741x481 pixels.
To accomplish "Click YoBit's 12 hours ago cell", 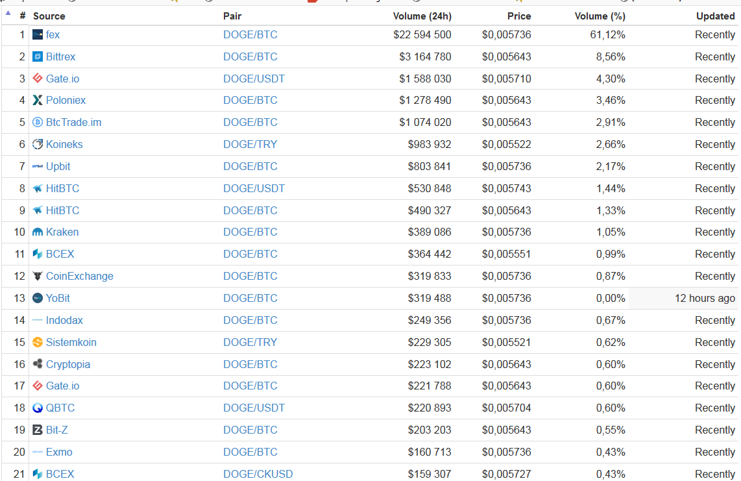I will coord(705,299).
